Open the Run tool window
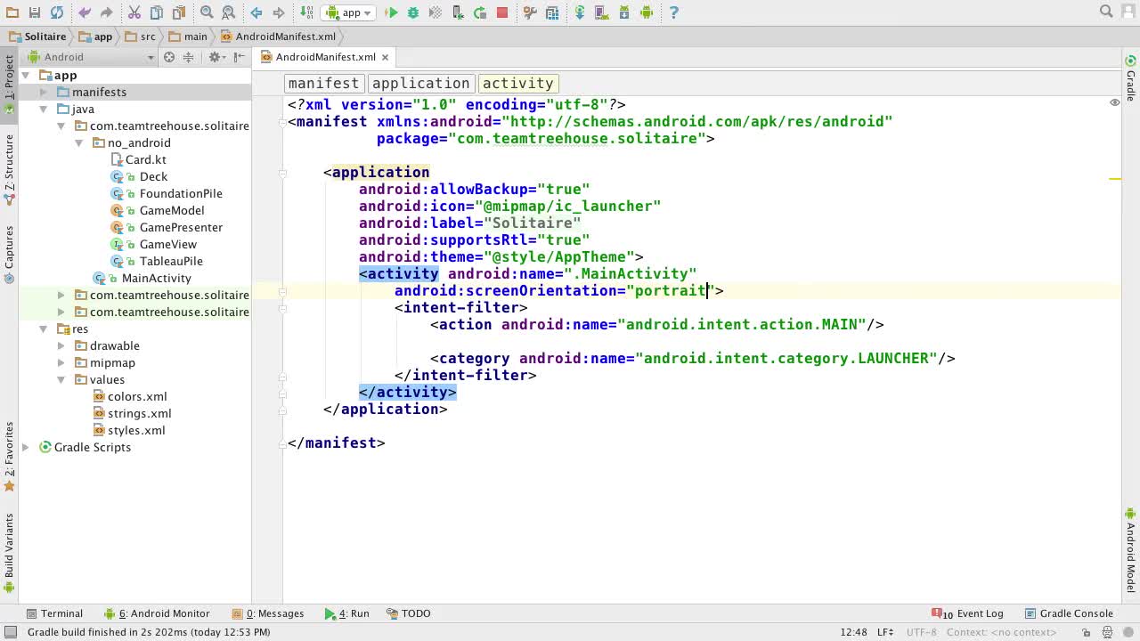This screenshot has width=1140, height=641. 347,613
